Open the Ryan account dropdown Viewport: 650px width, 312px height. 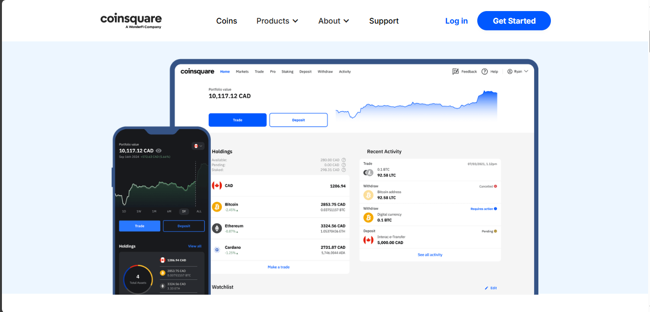pyautogui.click(x=518, y=71)
